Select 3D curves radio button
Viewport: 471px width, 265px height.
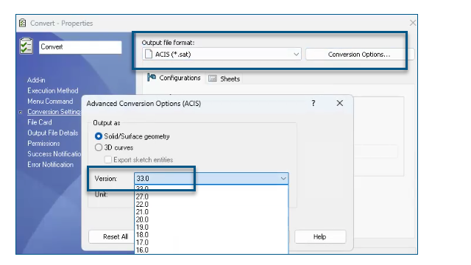point(98,147)
